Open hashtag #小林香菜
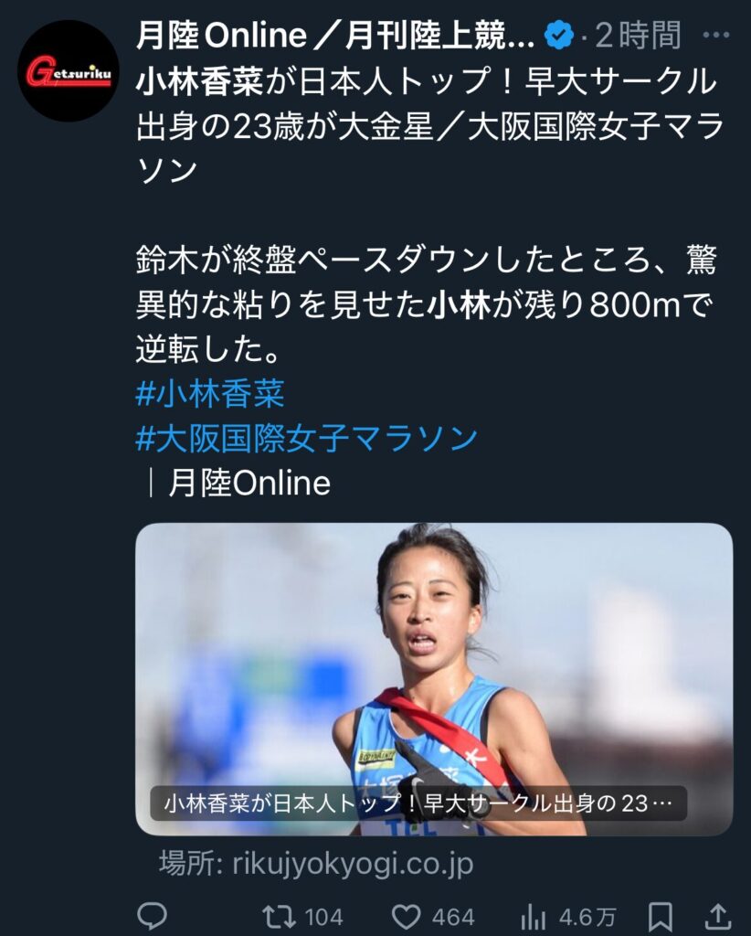The height and width of the screenshot is (936, 751). pyautogui.click(x=210, y=393)
